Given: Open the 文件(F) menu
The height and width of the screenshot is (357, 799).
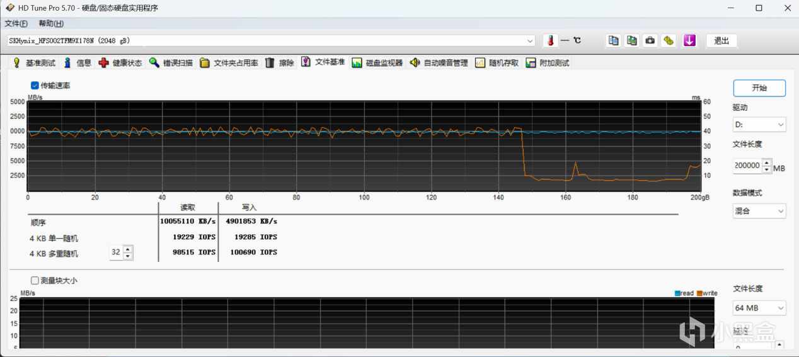Looking at the screenshot, I should coord(16,23).
